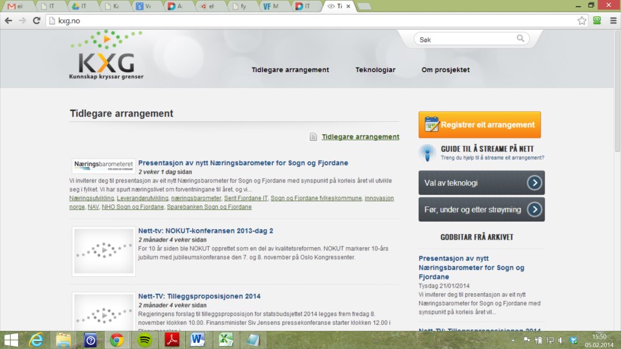Click the Tilleggsproposisjonen 2014 placeholder thumbnail

(104, 312)
